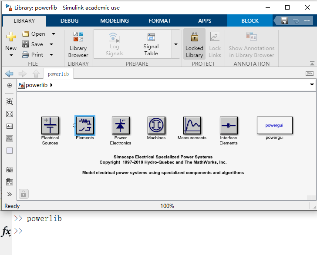Click the Simscape Electrical title annotation

click(163, 157)
